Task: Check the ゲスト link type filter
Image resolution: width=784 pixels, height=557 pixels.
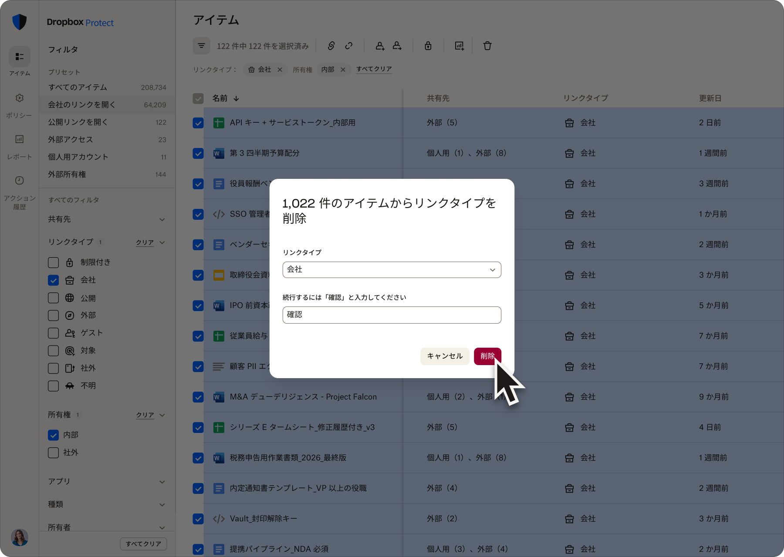Action: coord(53,333)
